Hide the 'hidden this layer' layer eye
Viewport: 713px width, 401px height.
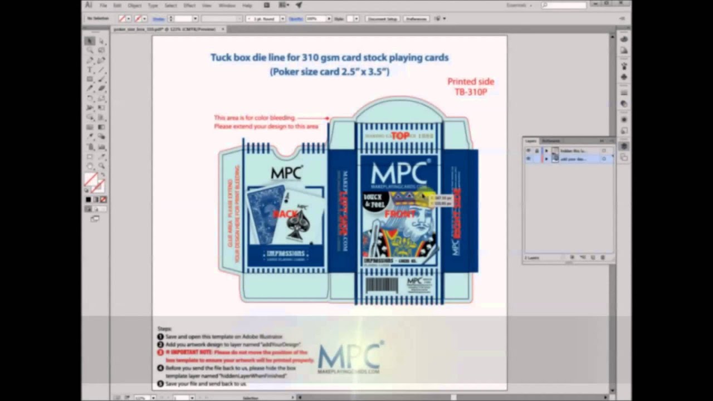pyautogui.click(x=528, y=151)
